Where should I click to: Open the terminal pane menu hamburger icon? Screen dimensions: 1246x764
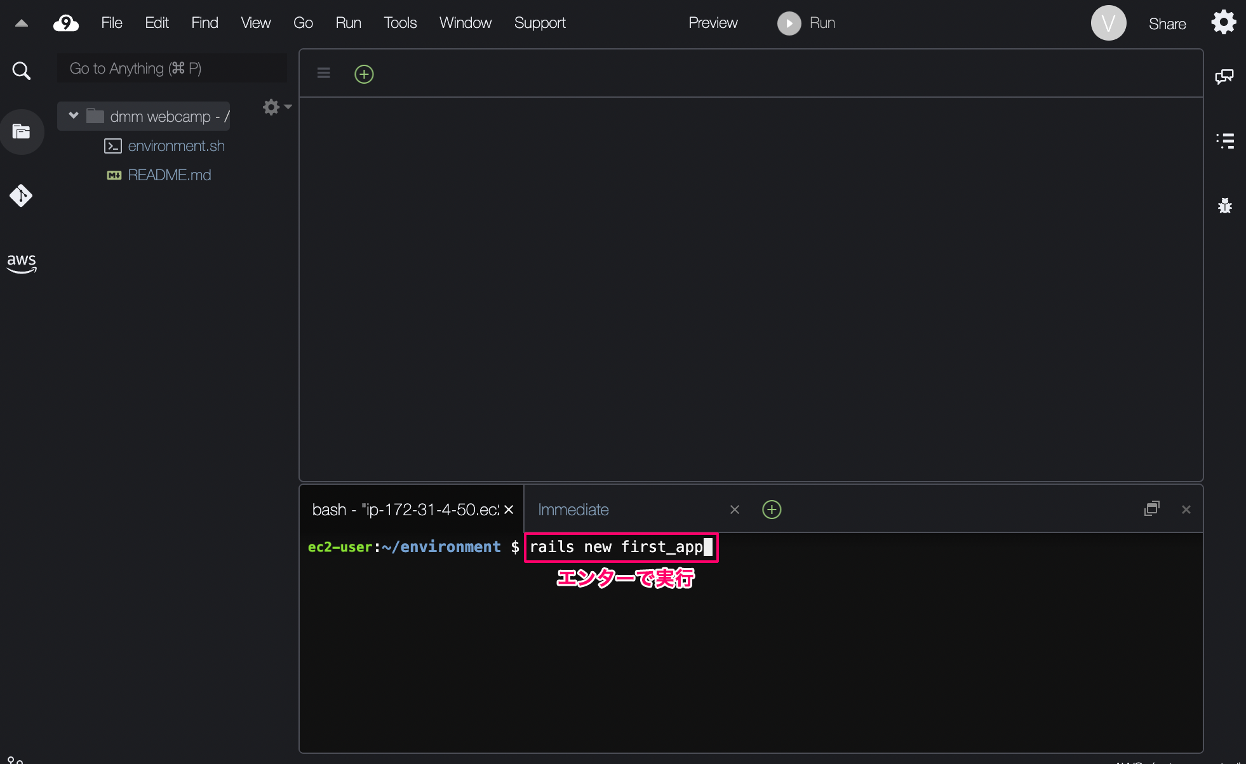coord(323,73)
